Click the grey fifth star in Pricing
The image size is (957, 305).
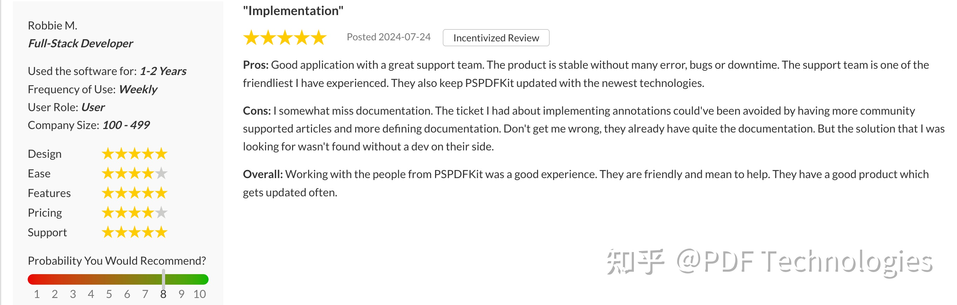tap(161, 213)
